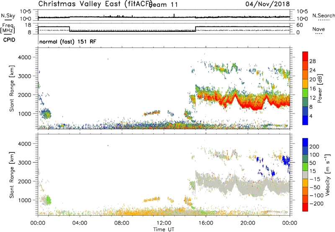335x232 pixels.
Task: Click the velocity plot 'Slant Range [km]' label
Action: [12, 175]
